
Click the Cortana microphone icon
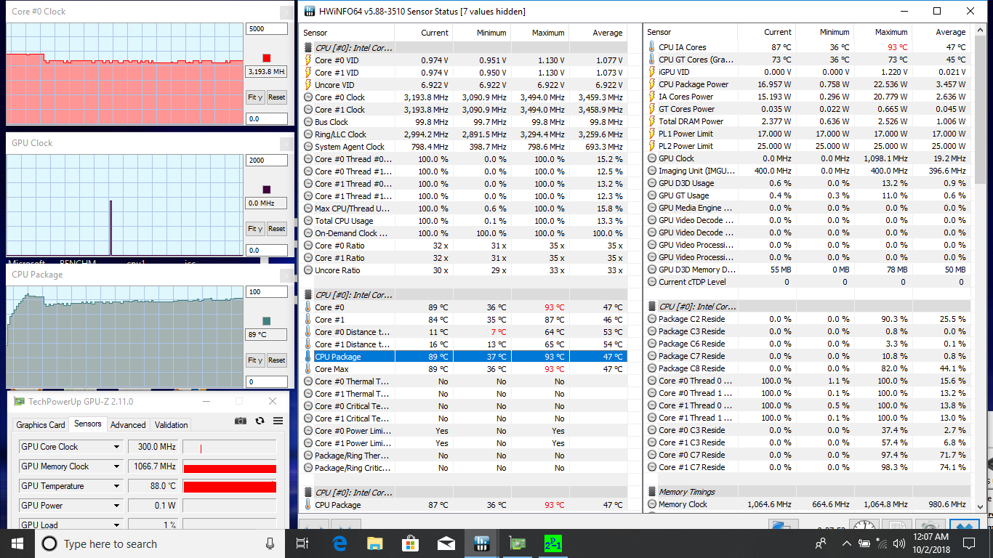pyautogui.click(x=270, y=543)
